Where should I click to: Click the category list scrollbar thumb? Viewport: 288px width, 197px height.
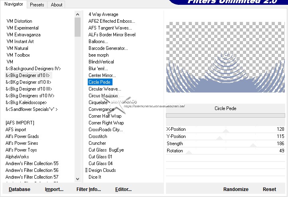point(77,27)
